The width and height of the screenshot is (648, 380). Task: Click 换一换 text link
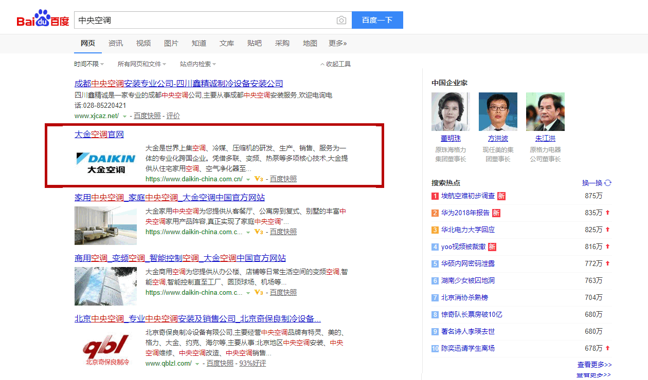point(592,183)
